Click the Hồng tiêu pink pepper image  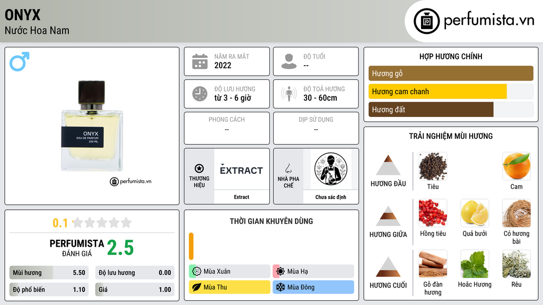[433, 213]
